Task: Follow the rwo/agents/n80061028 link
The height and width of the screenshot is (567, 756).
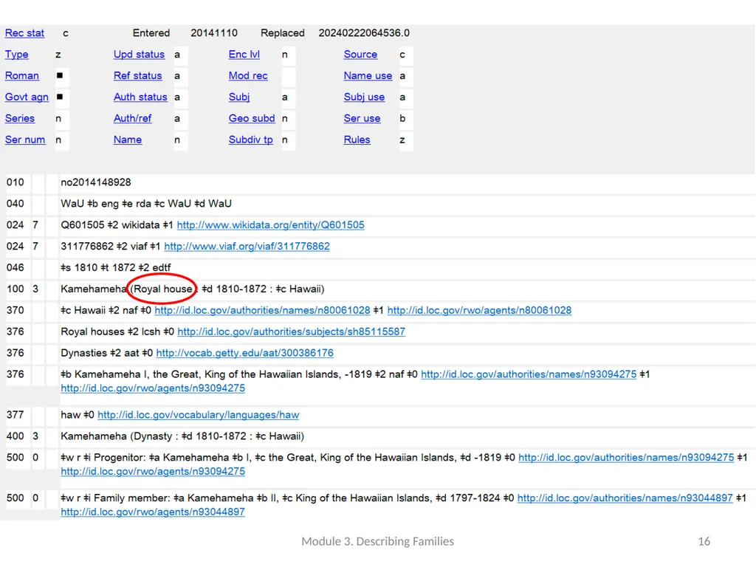Action: click(x=479, y=310)
